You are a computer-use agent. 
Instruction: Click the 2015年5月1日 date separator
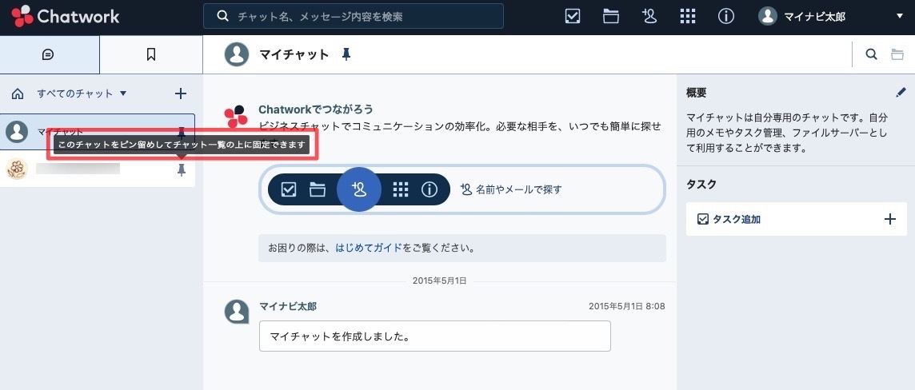[439, 281]
